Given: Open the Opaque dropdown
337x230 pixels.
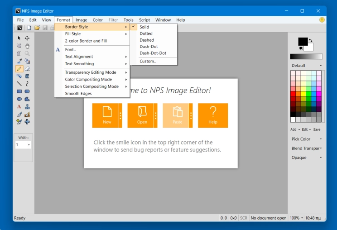Looking at the screenshot, I should click(307, 158).
